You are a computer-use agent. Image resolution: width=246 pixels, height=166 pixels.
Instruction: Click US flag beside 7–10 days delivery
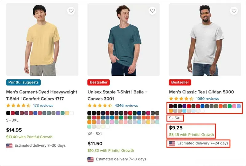(90, 159)
